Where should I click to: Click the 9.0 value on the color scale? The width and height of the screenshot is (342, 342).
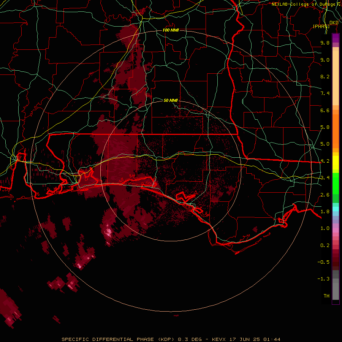point(325,60)
